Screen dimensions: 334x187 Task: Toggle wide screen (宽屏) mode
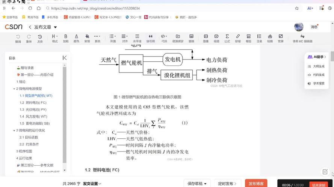click(x=281, y=39)
